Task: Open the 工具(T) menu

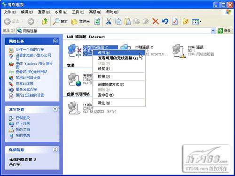Action: pyautogui.click(x=78, y=12)
